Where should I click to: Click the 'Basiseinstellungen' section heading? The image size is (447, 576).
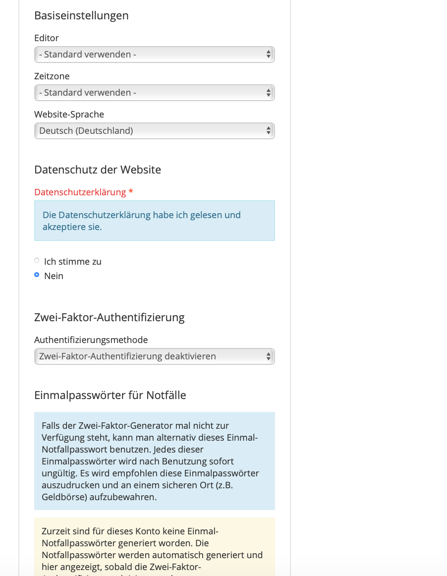(x=81, y=15)
